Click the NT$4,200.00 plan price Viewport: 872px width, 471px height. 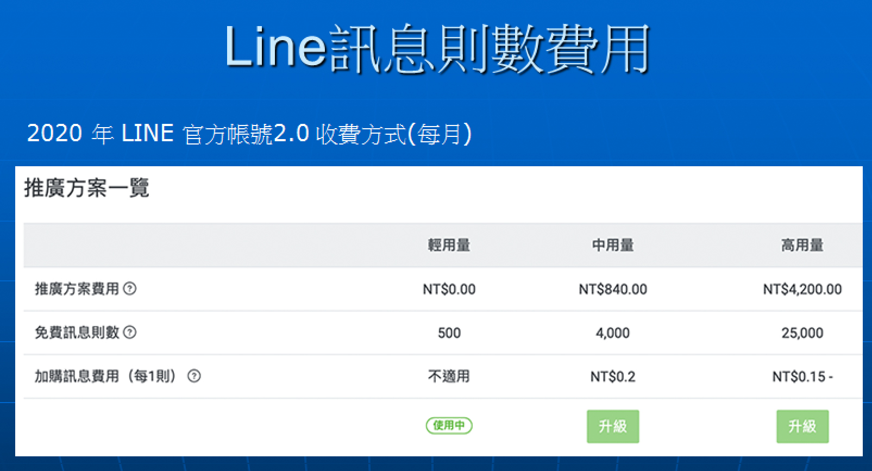802,290
